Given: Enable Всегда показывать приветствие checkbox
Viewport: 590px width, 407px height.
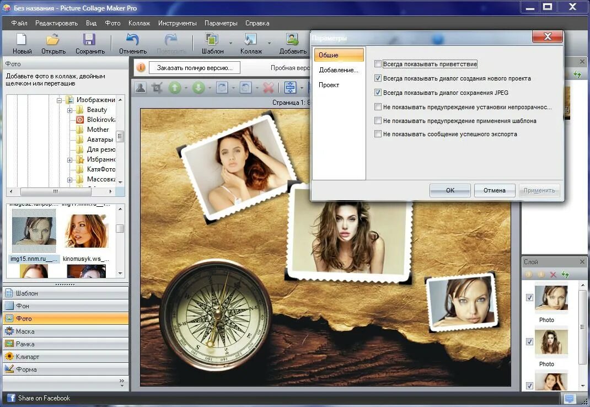Looking at the screenshot, I should 378,64.
